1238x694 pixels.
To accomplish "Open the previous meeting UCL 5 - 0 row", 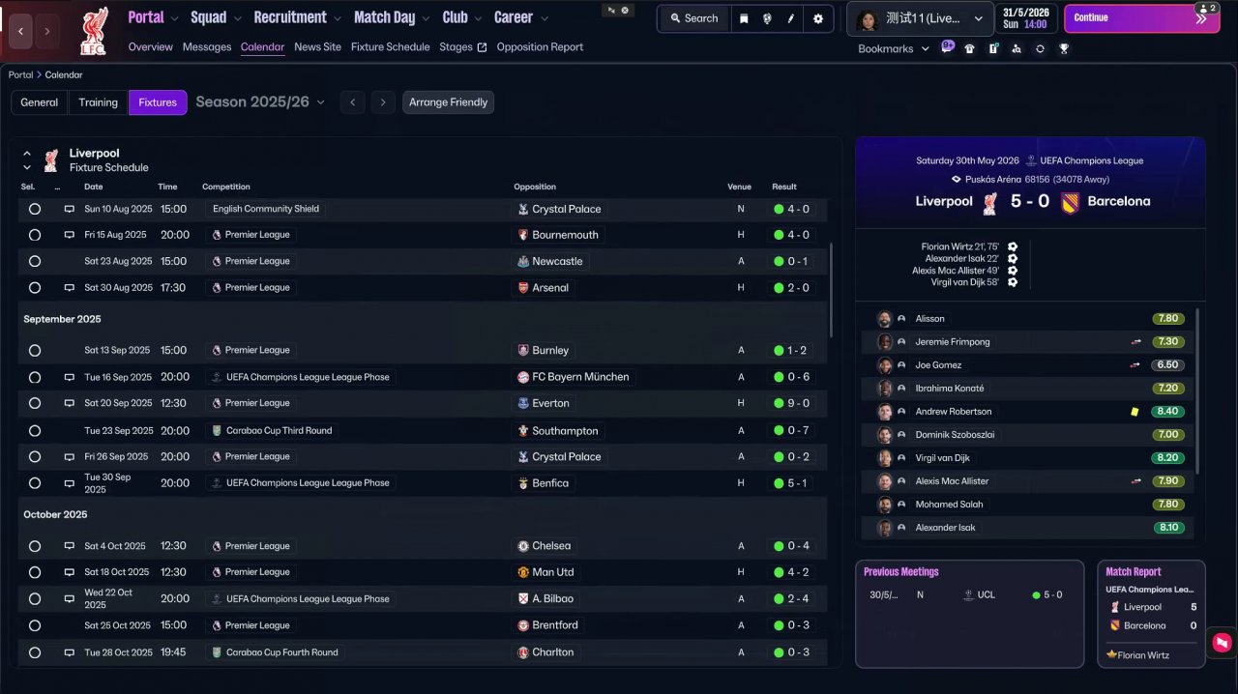I will coord(969,595).
